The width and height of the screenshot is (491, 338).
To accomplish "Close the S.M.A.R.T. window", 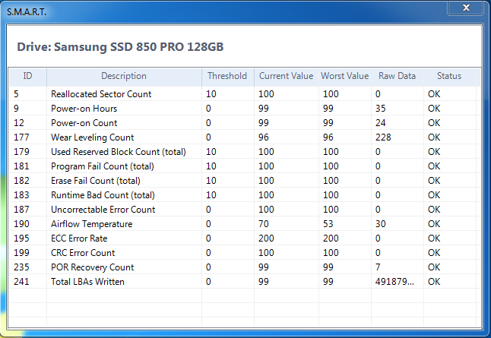I will click(x=466, y=8).
